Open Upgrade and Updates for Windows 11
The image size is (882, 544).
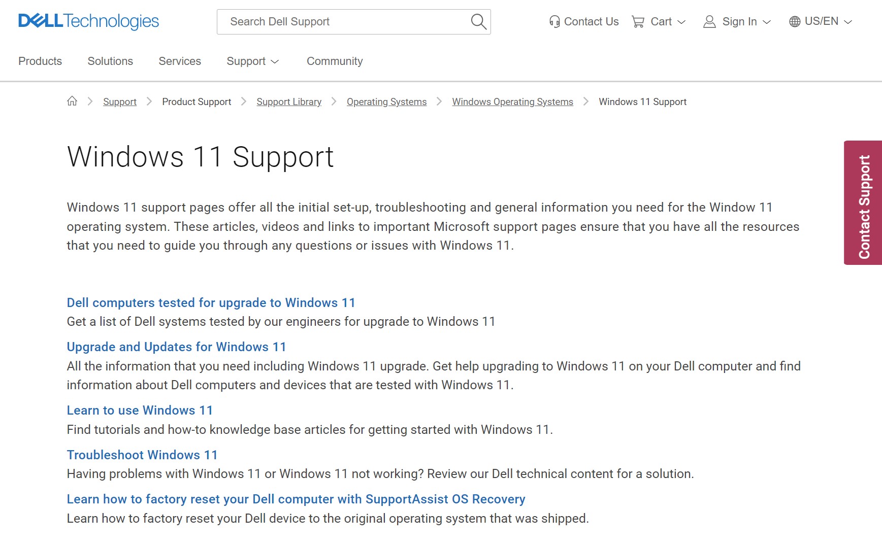[x=176, y=347]
